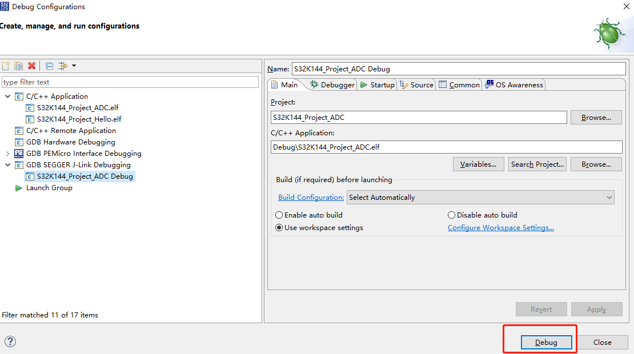Click Browse below C/C++ Application field

click(596, 164)
